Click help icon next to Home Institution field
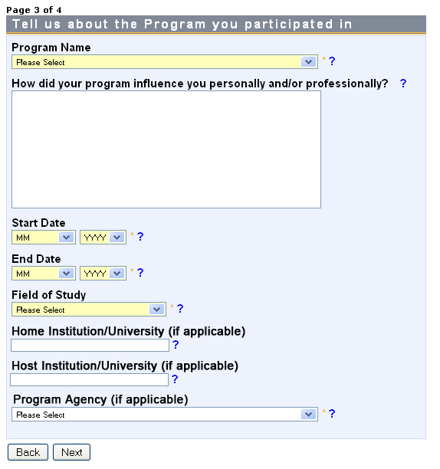The width and height of the screenshot is (440, 469). coord(176,345)
